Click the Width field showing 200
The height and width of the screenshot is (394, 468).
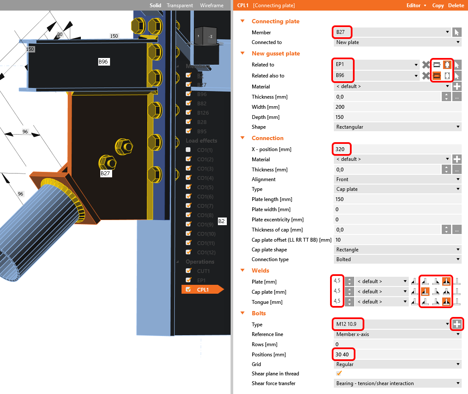point(398,107)
